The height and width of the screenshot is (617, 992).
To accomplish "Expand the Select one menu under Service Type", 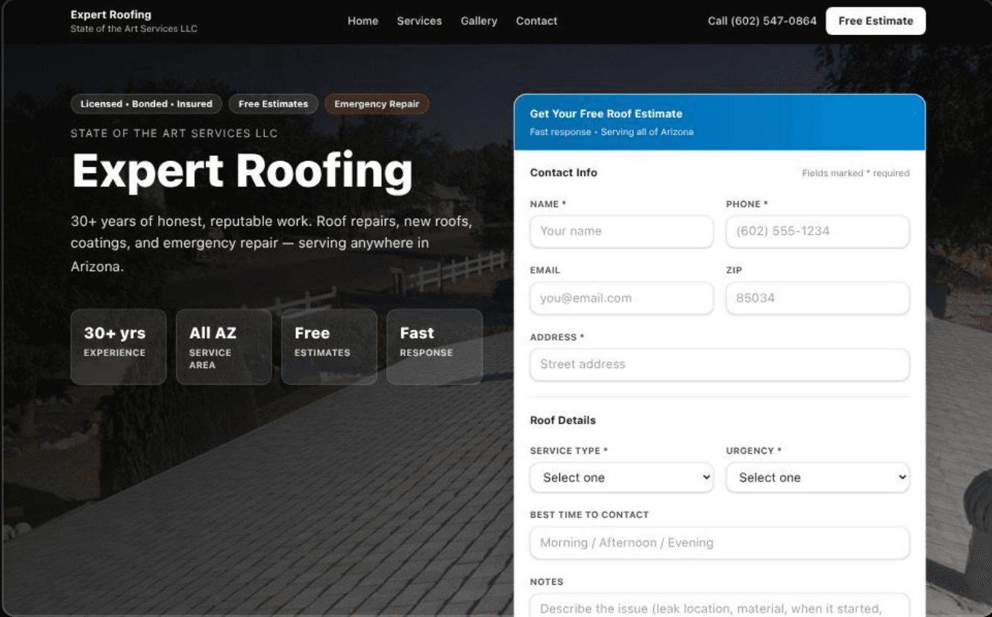I will [x=621, y=478].
